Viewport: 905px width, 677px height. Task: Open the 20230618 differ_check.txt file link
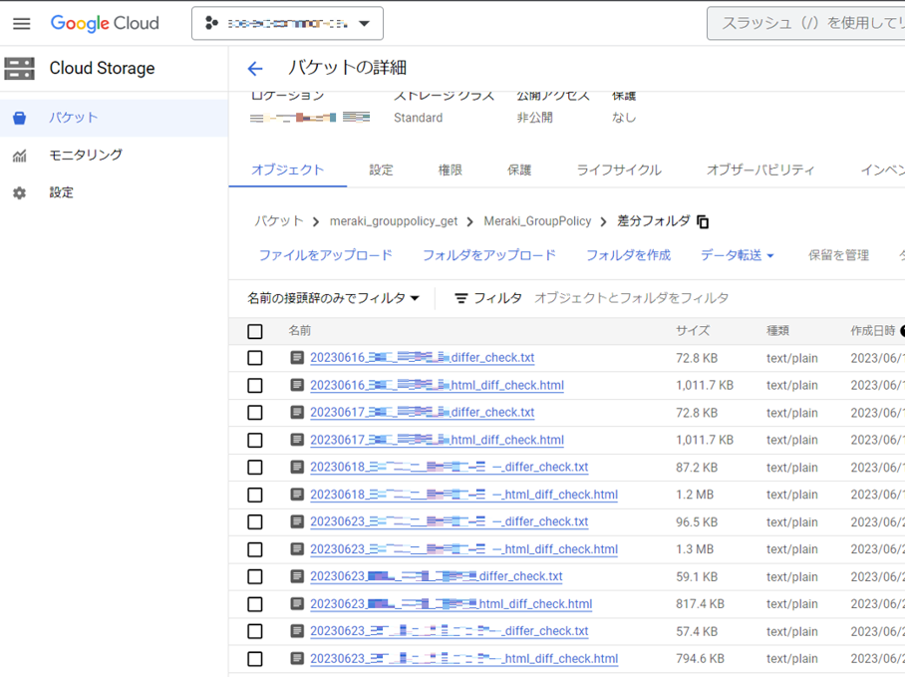450,468
